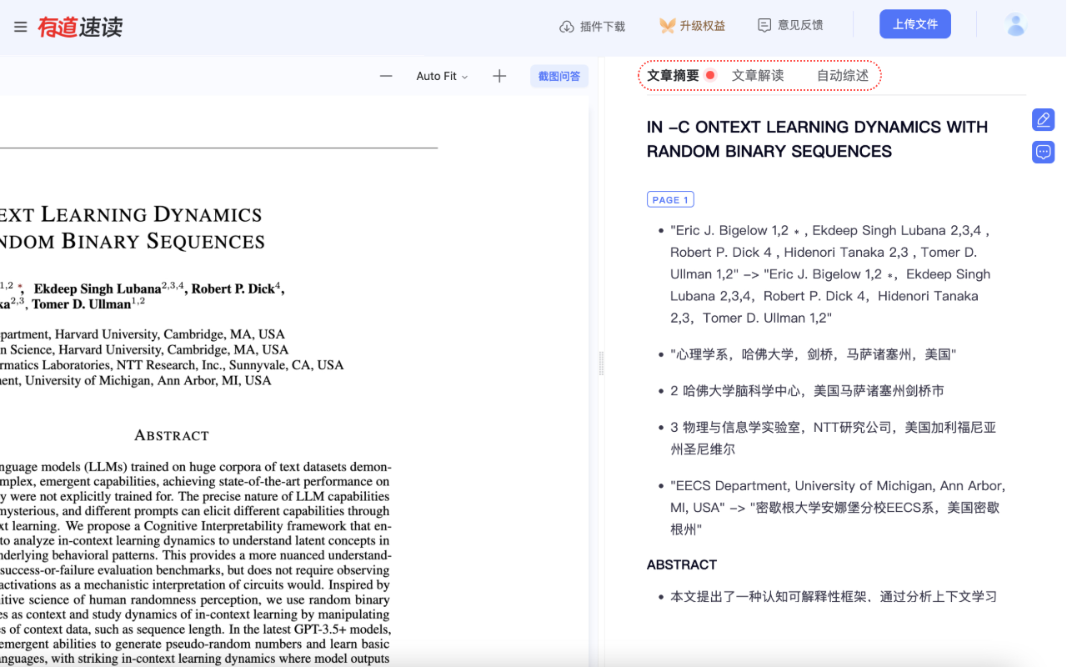Expand the PAGE 1 section badge
This screenshot has height=667, width=1067.
[670, 199]
